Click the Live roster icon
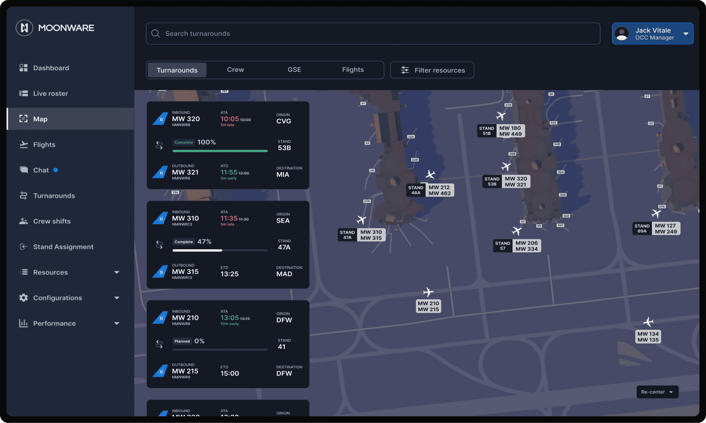The width and height of the screenshot is (706, 423). (23, 93)
